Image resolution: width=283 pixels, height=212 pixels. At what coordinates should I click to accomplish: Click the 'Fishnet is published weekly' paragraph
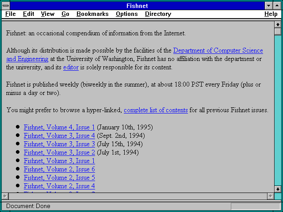click(134, 89)
